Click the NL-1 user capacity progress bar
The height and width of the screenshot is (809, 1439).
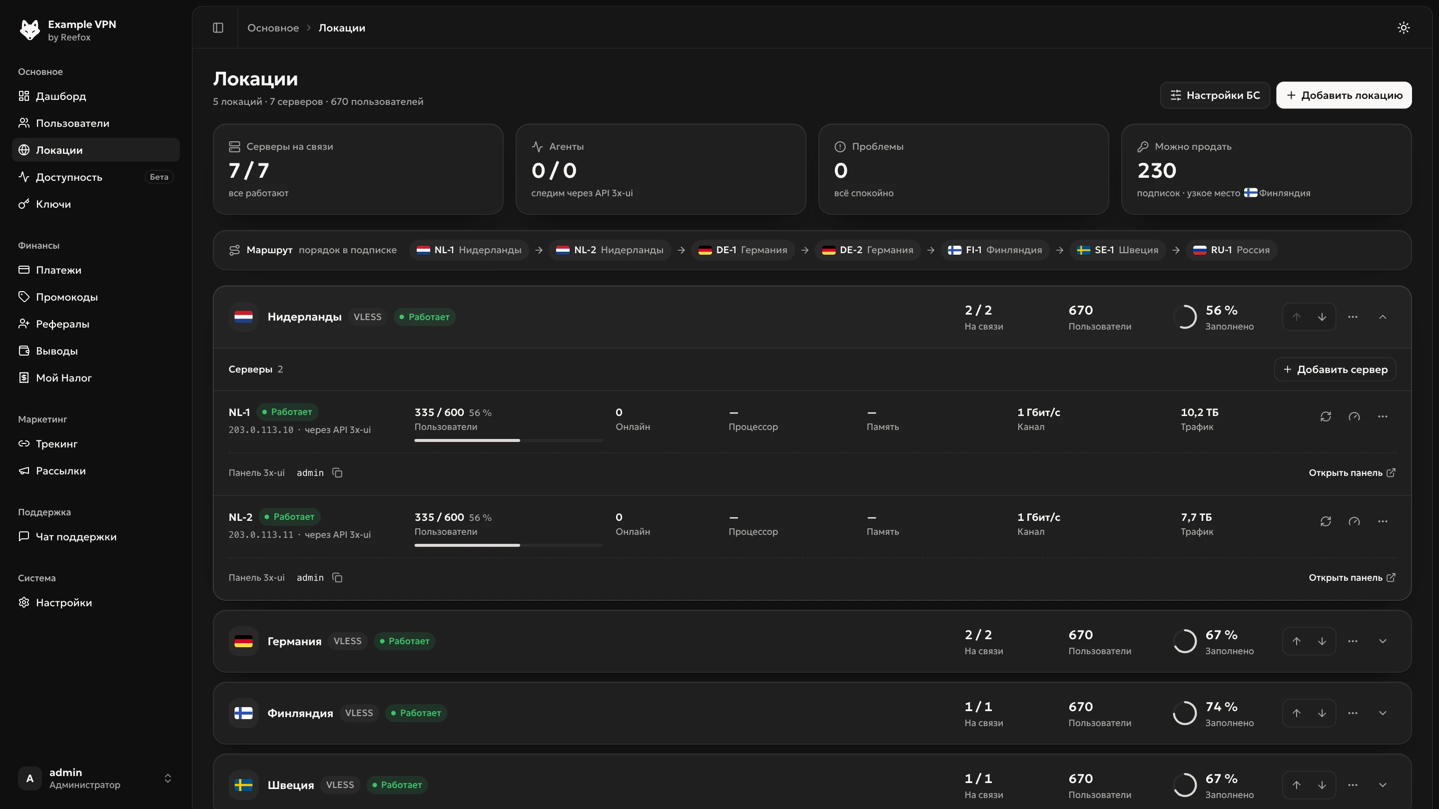pos(508,440)
